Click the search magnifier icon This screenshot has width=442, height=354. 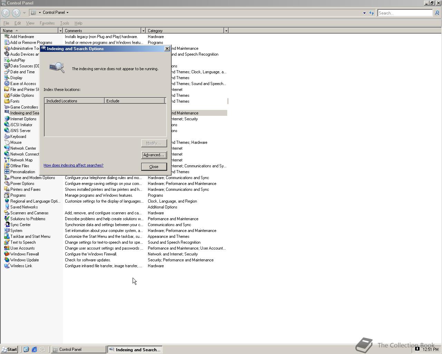pyautogui.click(x=437, y=13)
